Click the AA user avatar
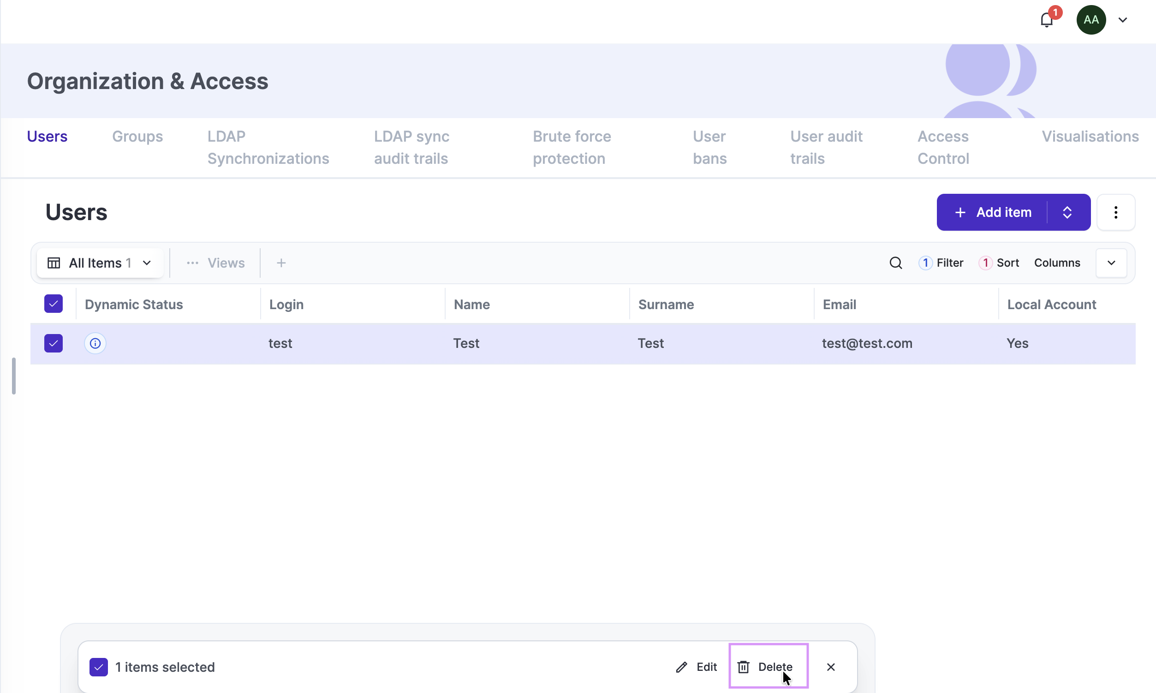The image size is (1156, 693). coord(1090,20)
